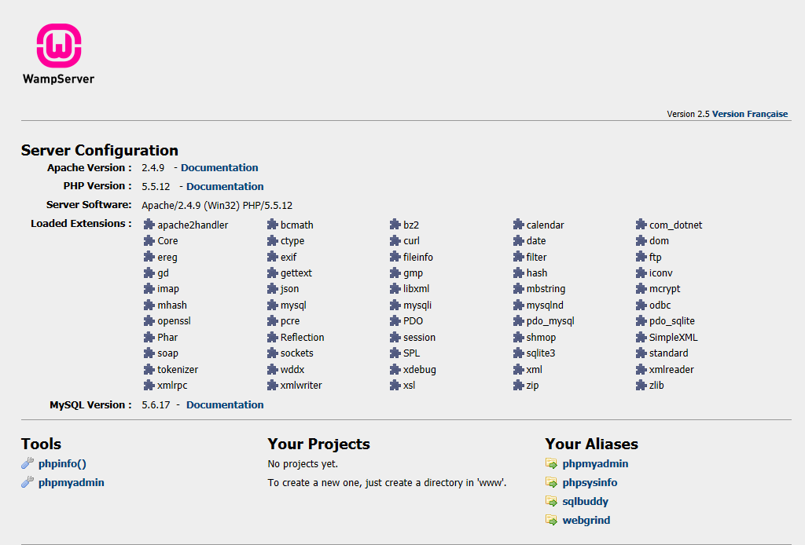Screen dimensions: 805x545
Task: Click the 'pdo_sqlite' extension name
Action: coord(672,321)
